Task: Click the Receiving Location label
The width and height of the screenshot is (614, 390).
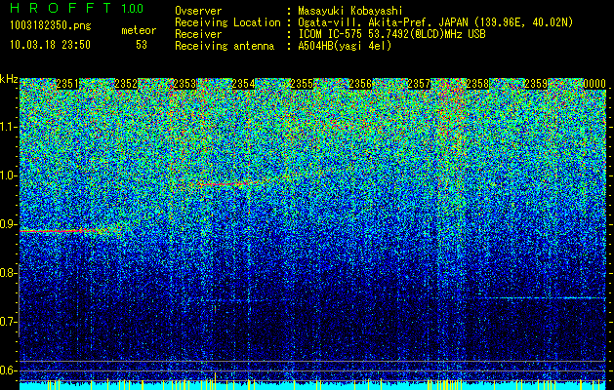Action: click(227, 22)
